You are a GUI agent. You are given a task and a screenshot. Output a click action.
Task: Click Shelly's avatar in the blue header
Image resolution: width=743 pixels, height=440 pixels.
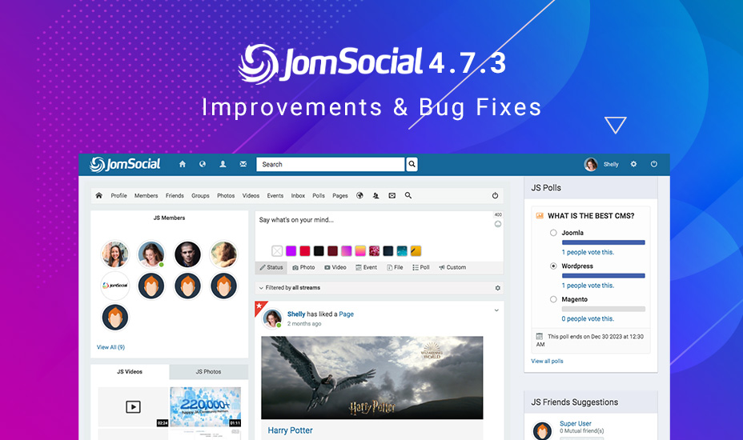click(x=590, y=164)
